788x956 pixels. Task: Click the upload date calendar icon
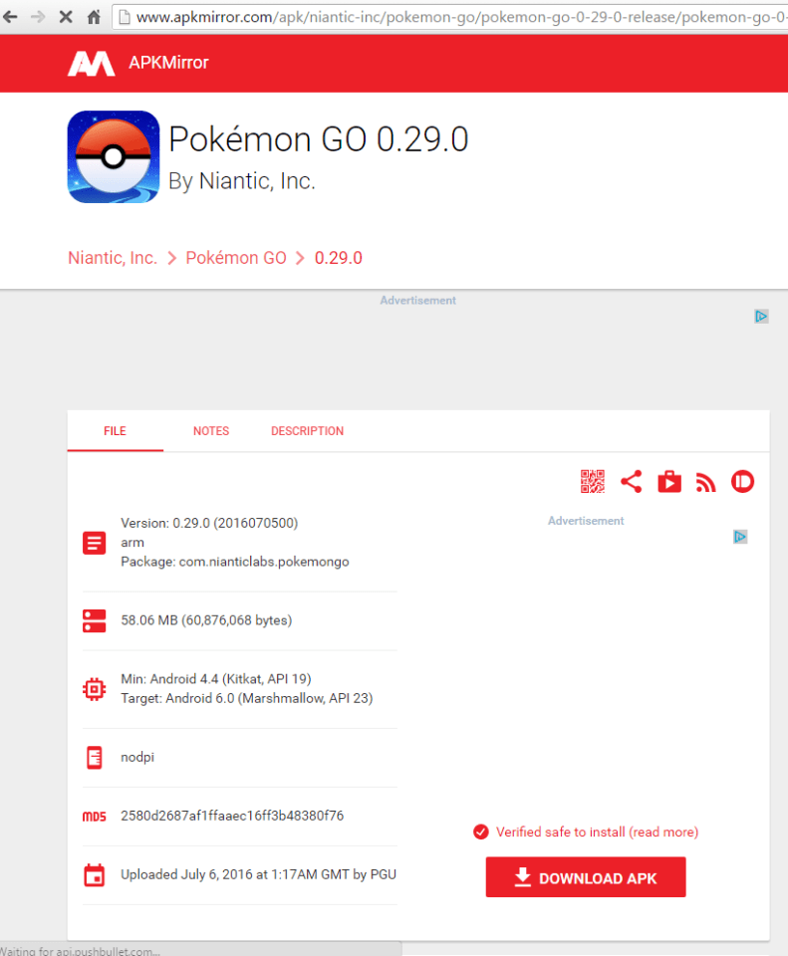tap(94, 875)
